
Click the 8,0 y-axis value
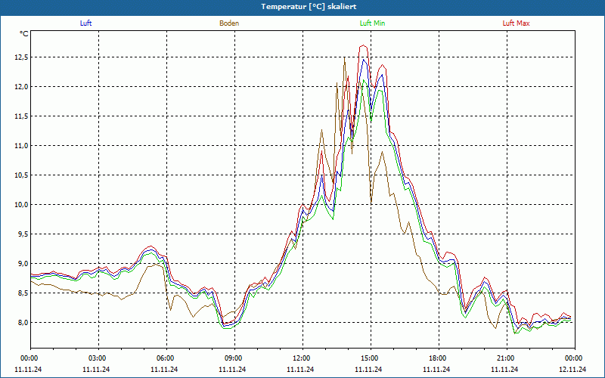tap(23, 323)
